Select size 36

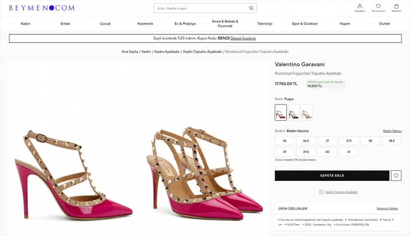tap(285, 141)
